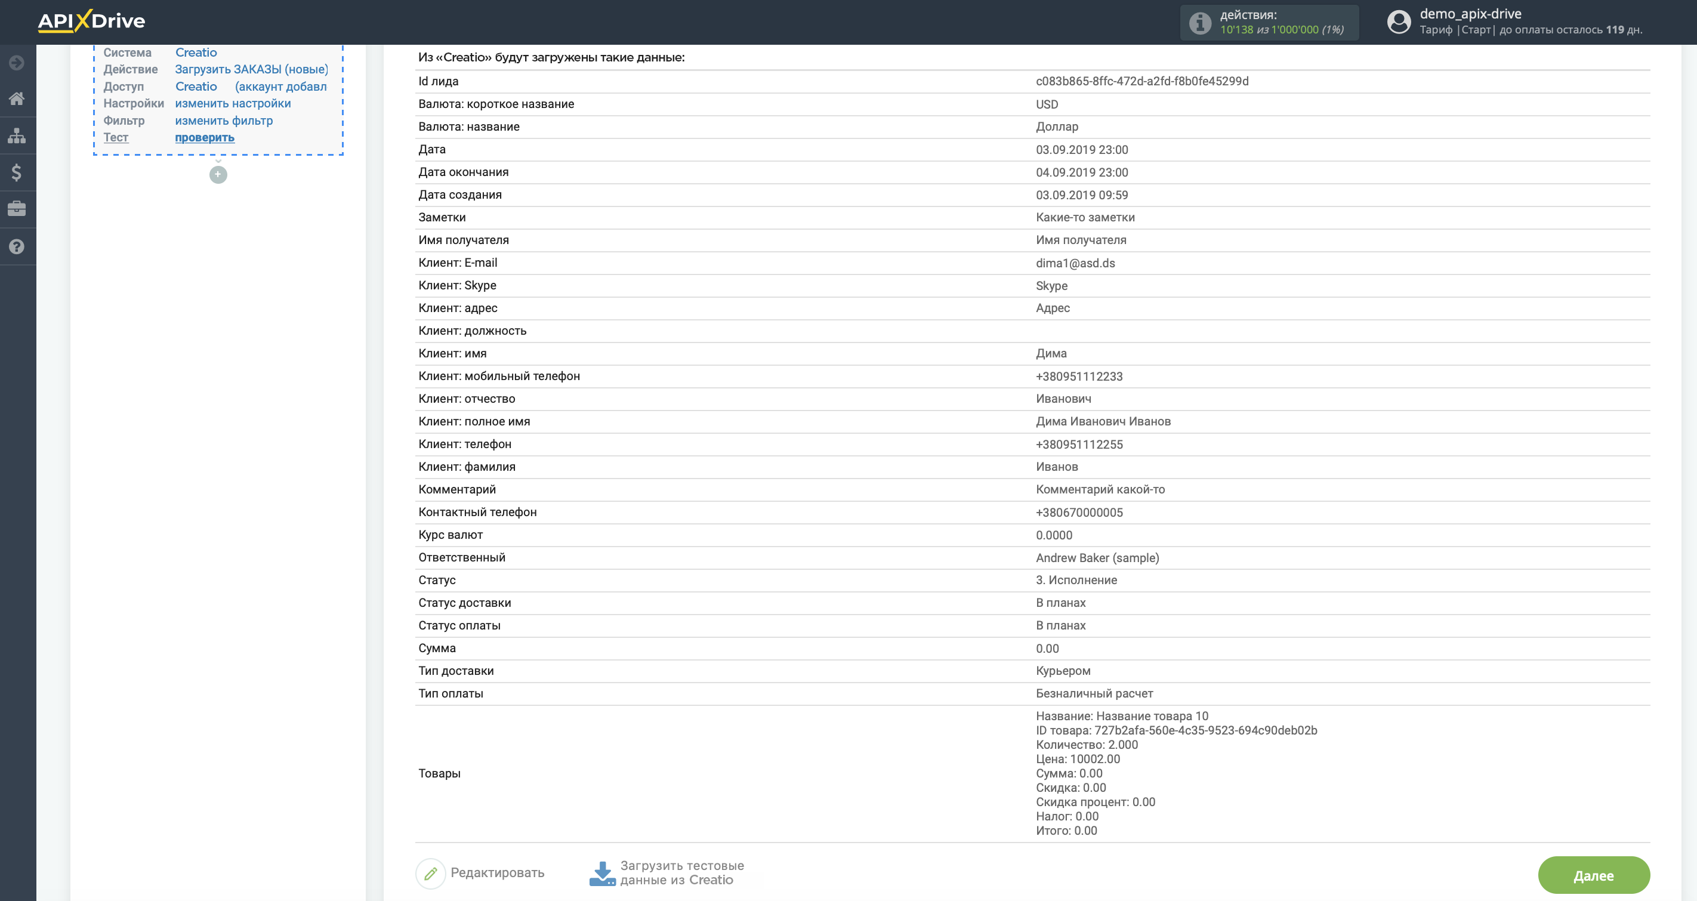Viewport: 1697px width, 901px height.
Task: Open the briefcase icon in sidebar
Action: (17, 209)
